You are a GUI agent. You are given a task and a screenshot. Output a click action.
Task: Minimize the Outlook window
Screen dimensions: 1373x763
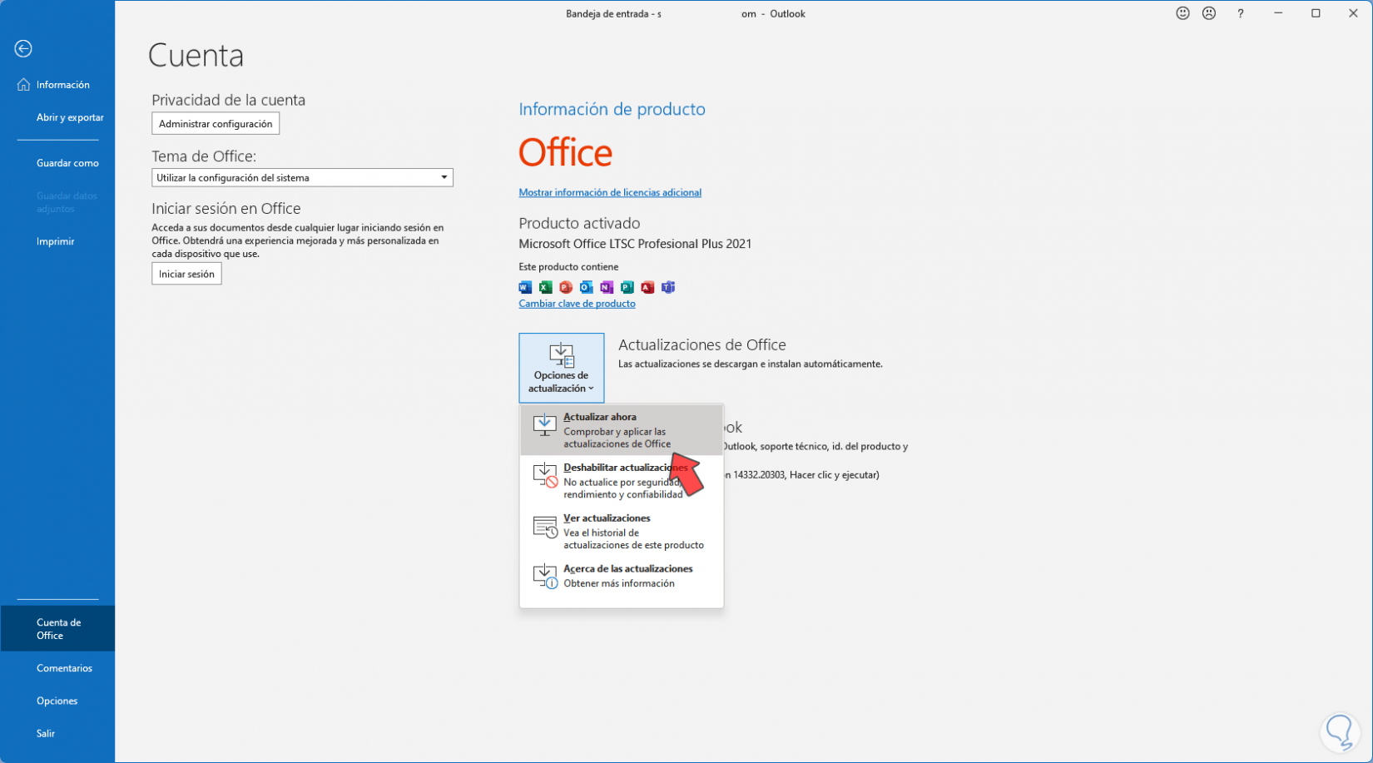1278,13
